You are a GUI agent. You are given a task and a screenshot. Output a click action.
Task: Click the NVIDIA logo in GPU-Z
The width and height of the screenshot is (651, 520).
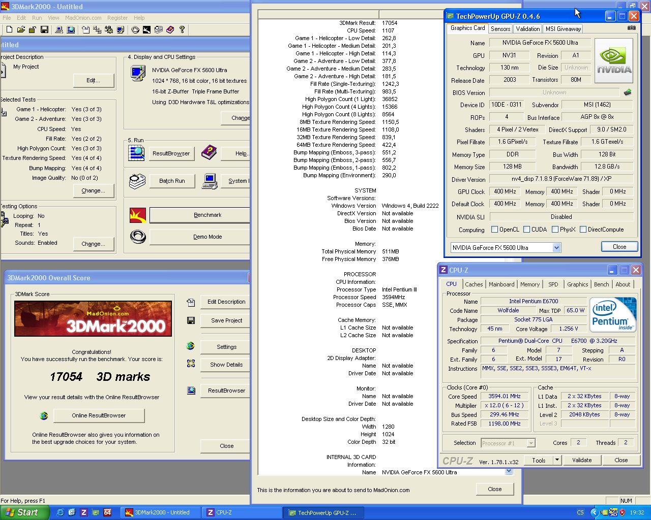[x=614, y=60]
